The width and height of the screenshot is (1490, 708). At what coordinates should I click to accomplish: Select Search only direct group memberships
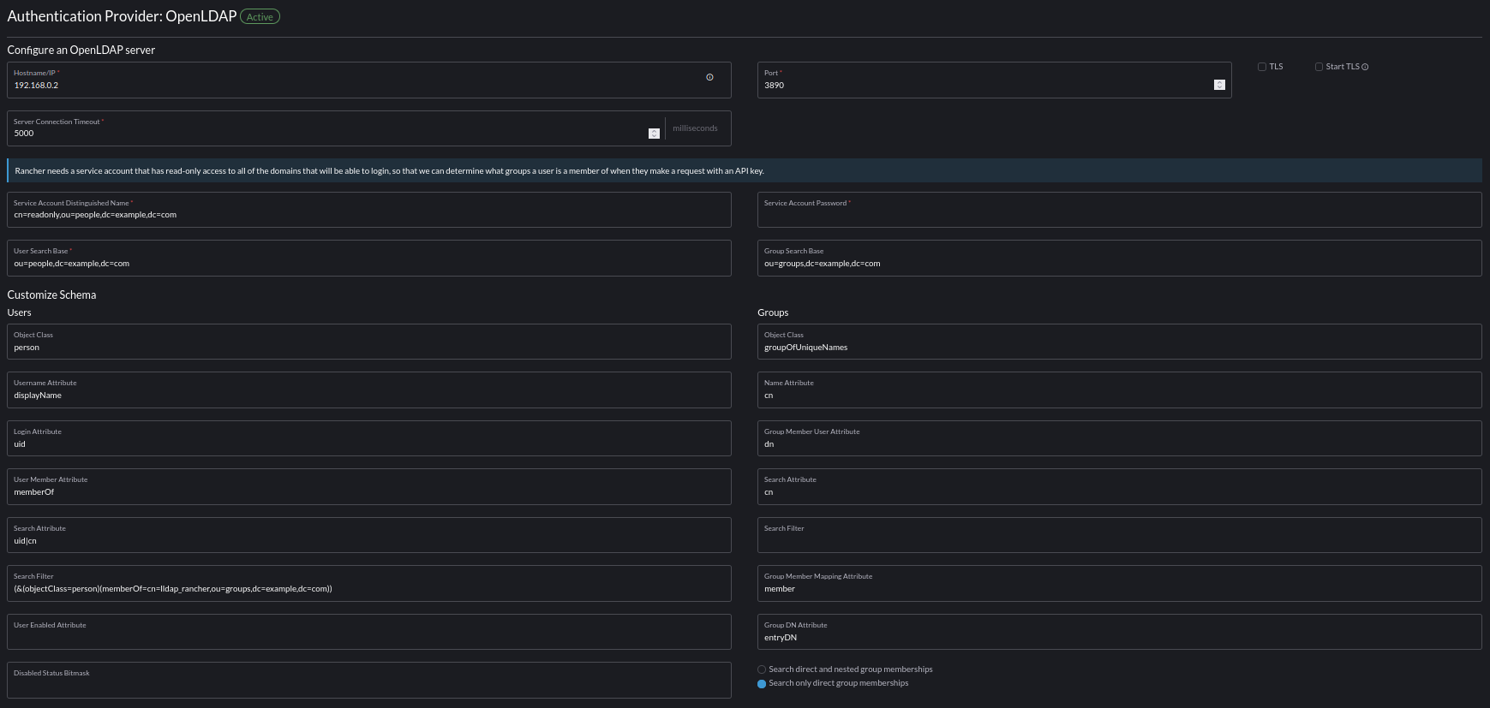pos(762,683)
